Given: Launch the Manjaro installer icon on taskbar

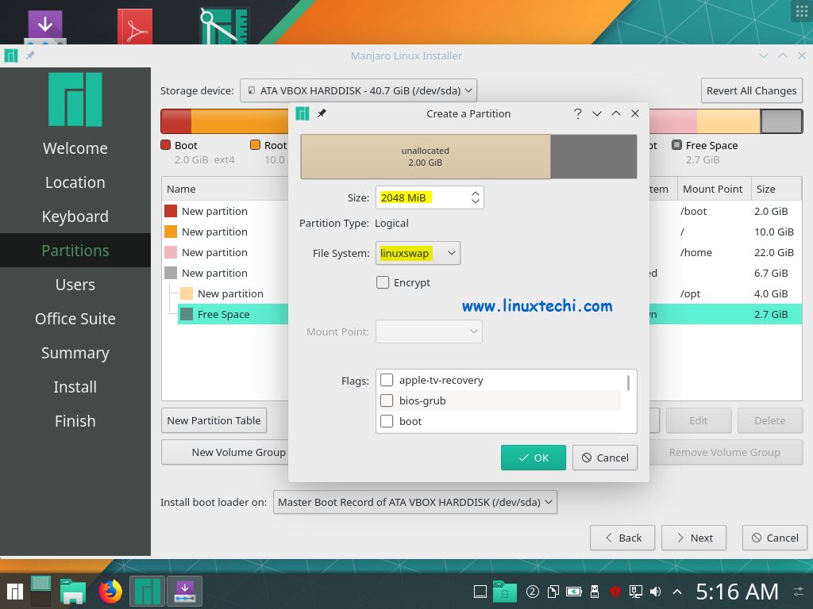Looking at the screenshot, I should (147, 591).
